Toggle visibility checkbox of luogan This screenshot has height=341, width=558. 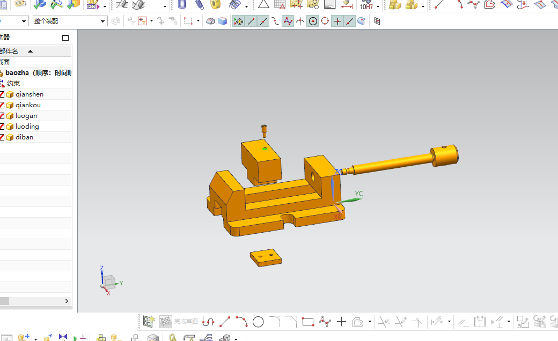click(x=2, y=116)
